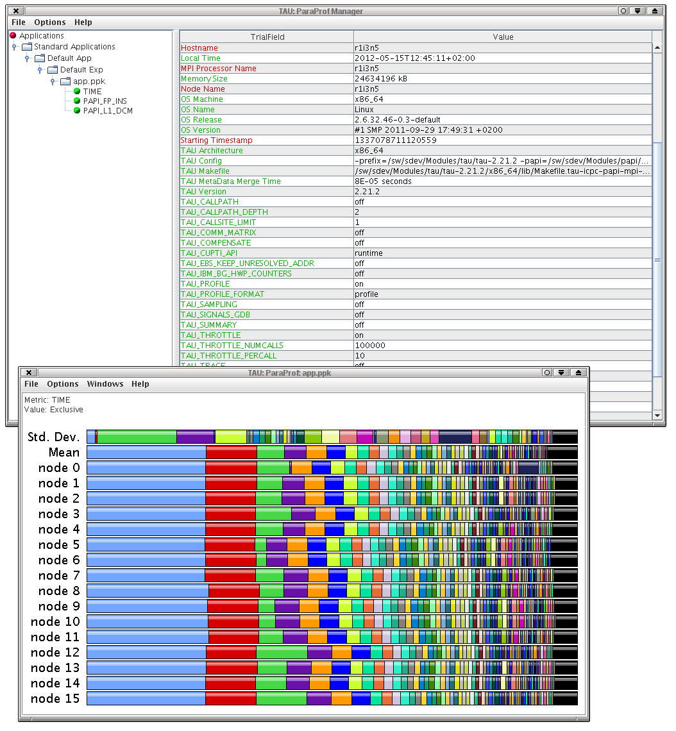Click the TAU_SIGNALS_GDB field cell
Screen dimensions: 676x731
(x=267, y=314)
